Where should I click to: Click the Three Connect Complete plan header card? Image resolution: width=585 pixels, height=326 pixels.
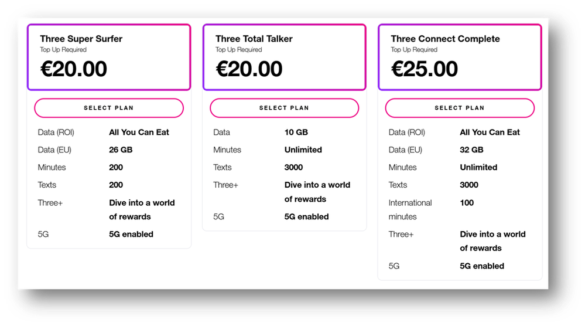click(460, 57)
